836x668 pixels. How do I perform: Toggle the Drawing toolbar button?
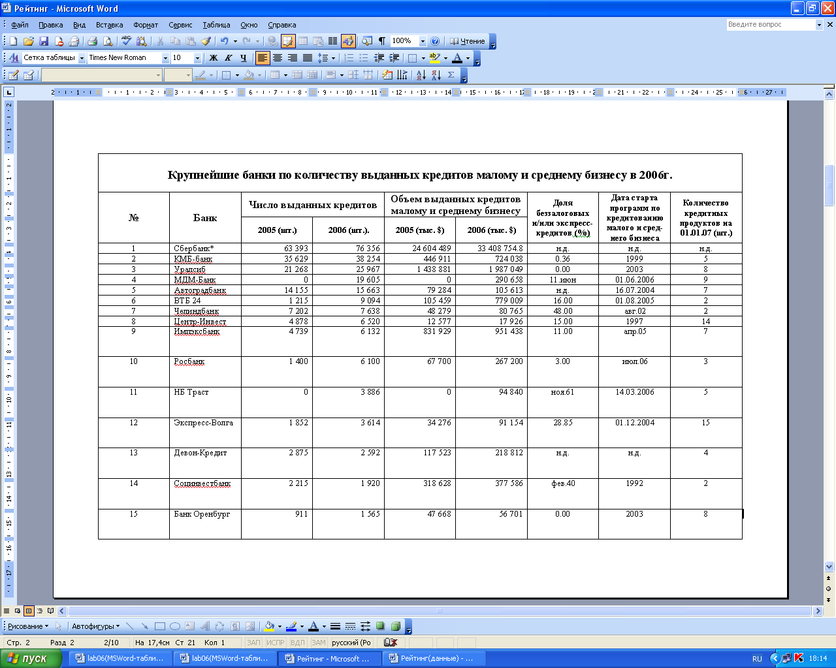point(348,41)
